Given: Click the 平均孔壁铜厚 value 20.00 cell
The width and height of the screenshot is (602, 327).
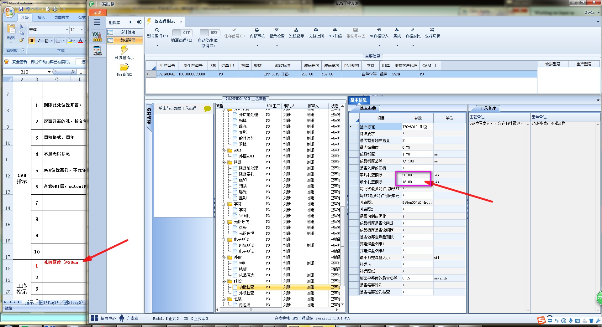Looking at the screenshot, I should pos(417,175).
